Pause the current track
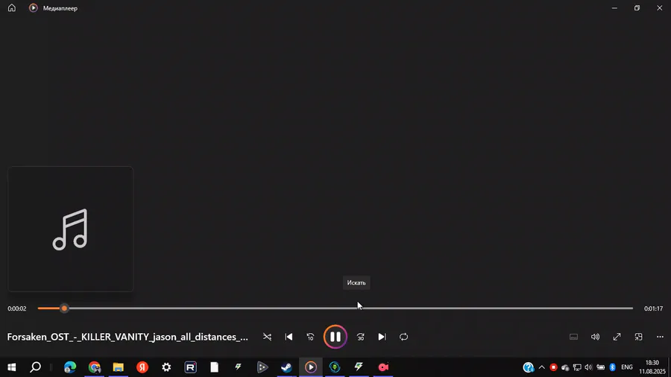The width and height of the screenshot is (671, 377). (x=335, y=337)
